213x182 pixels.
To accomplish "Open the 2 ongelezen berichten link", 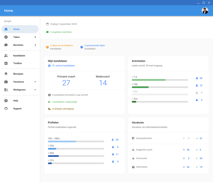I will pyautogui.click(x=61, y=32).
